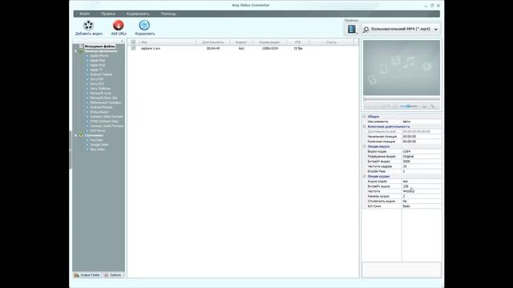Select Исходные файлы in the sidebar

click(99, 46)
